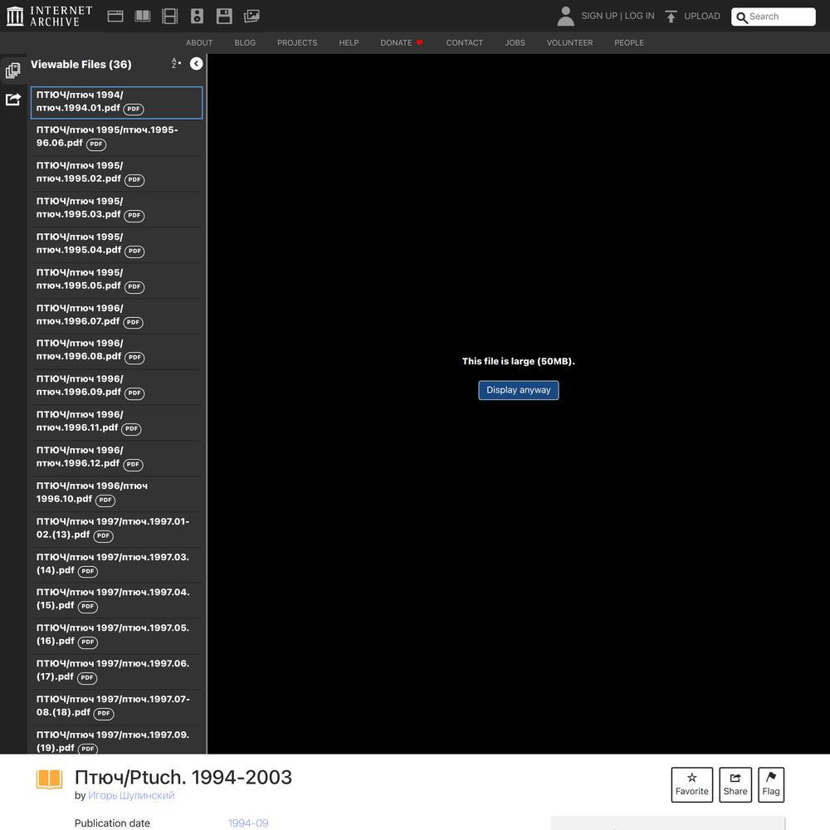Click the UPLOAD link
830x830 pixels.
click(x=702, y=16)
